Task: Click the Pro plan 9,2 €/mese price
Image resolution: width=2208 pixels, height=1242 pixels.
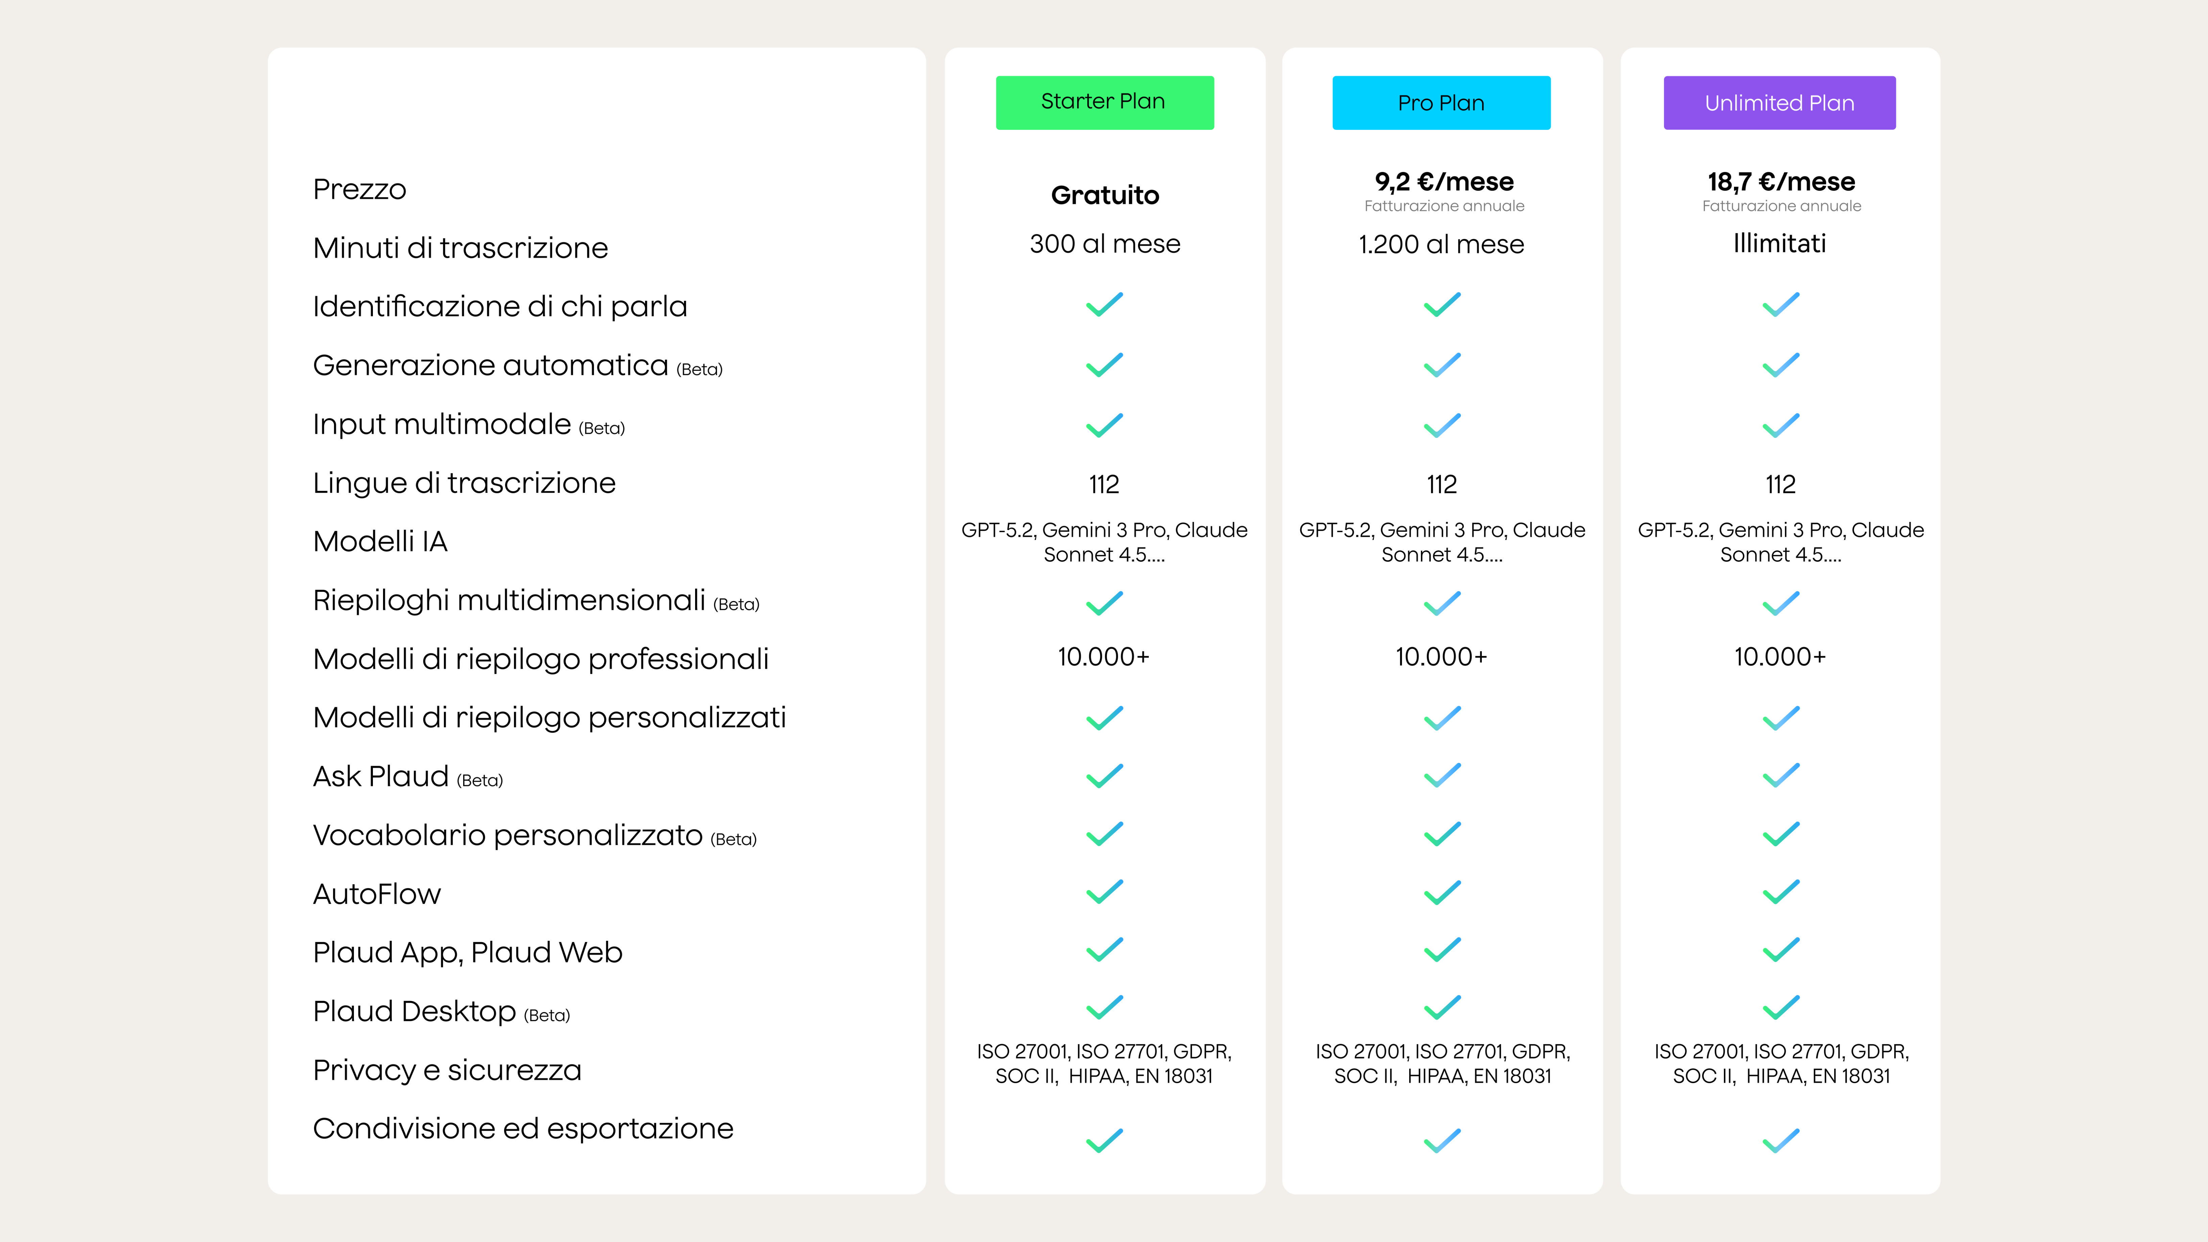Action: pyautogui.click(x=1443, y=182)
